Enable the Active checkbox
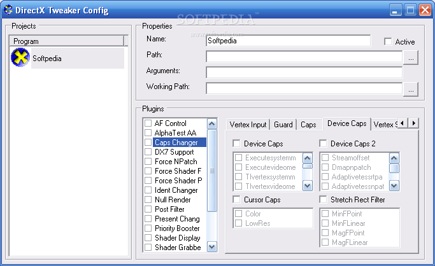 tap(388, 41)
